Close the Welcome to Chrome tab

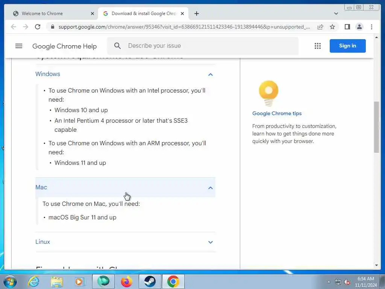[92, 14]
